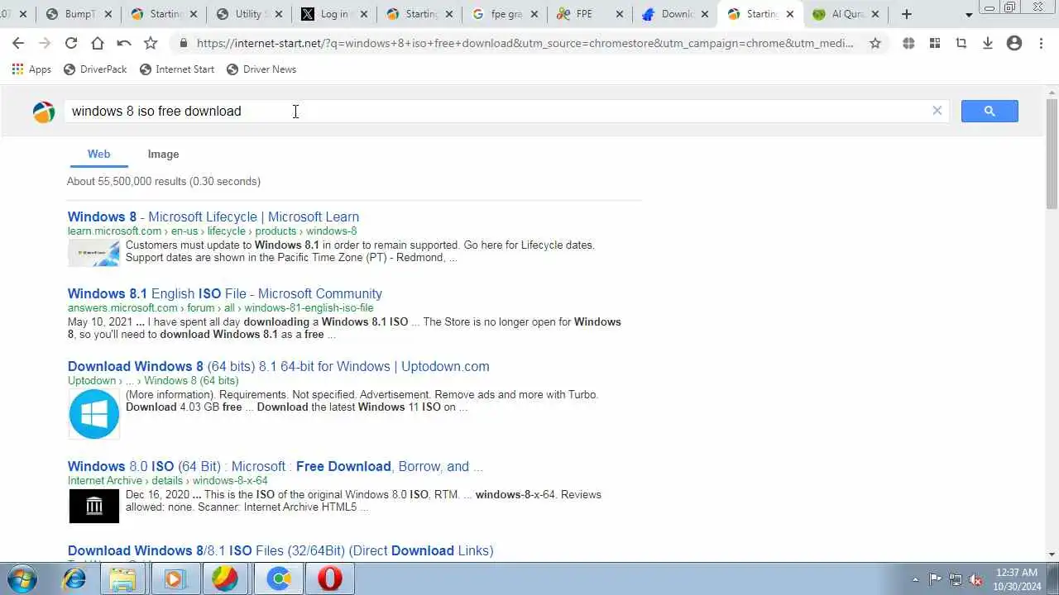Open the user profile avatar icon
This screenshot has width=1059, height=595.
pyautogui.click(x=1014, y=44)
